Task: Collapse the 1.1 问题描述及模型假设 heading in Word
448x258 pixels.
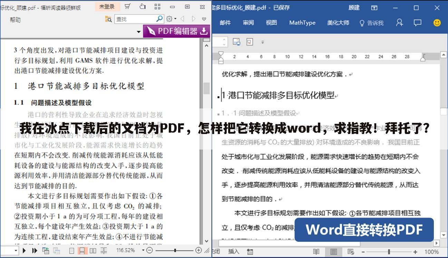Action: click(218, 114)
